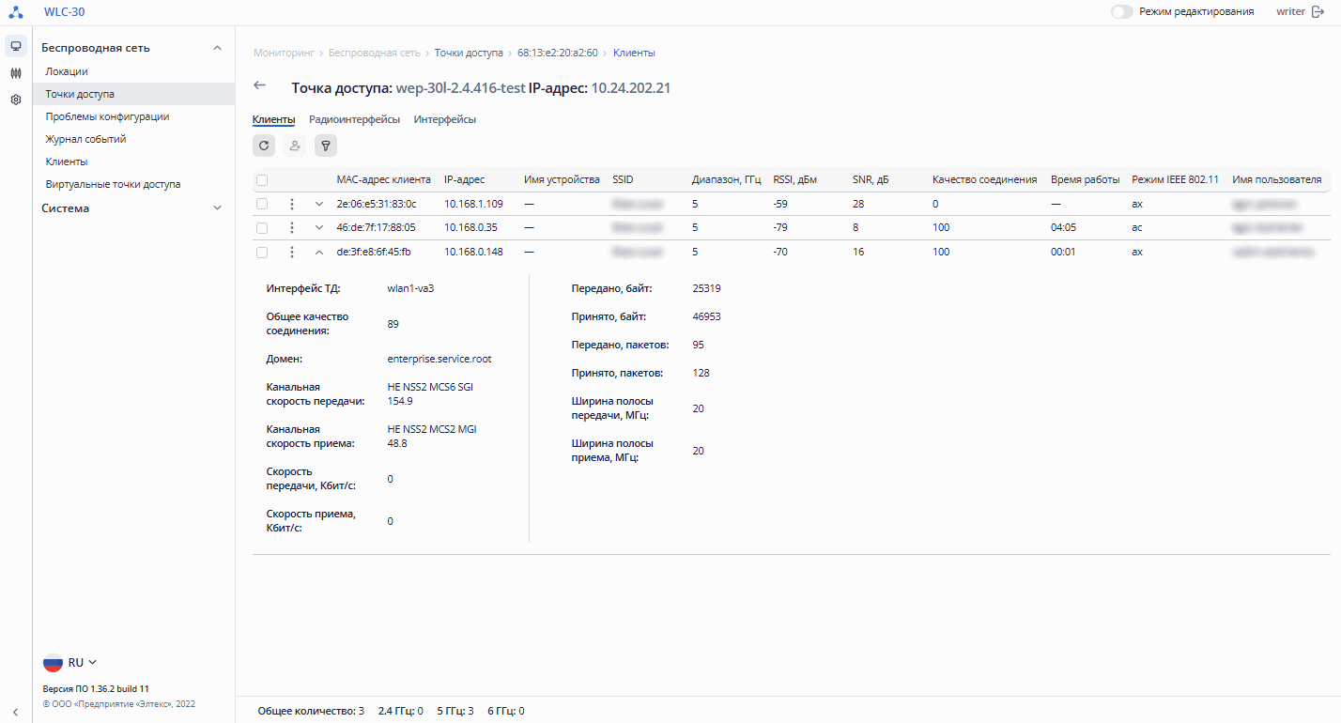Switch to the 'Радиоинтерфейсы' tab

tap(354, 119)
